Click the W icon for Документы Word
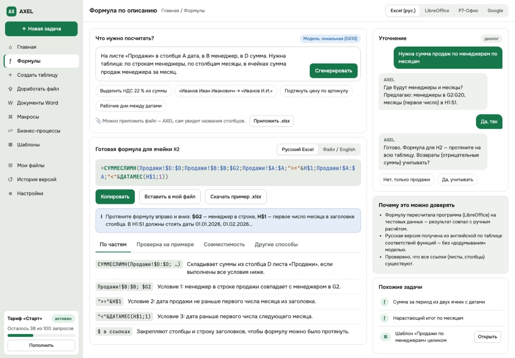The width and height of the screenshot is (515, 358). point(10,103)
